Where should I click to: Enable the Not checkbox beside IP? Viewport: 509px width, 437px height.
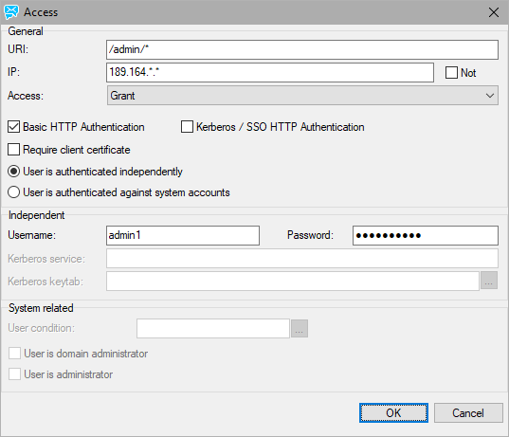(451, 73)
